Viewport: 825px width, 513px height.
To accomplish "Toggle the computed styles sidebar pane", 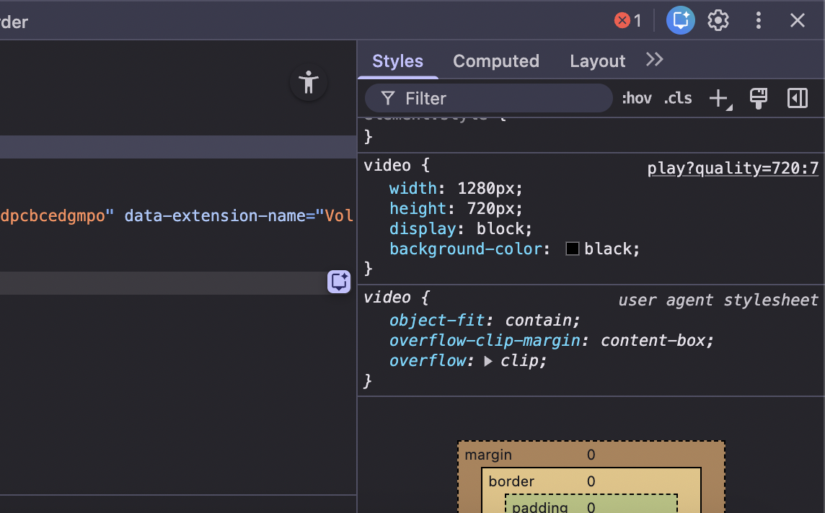I will point(798,99).
